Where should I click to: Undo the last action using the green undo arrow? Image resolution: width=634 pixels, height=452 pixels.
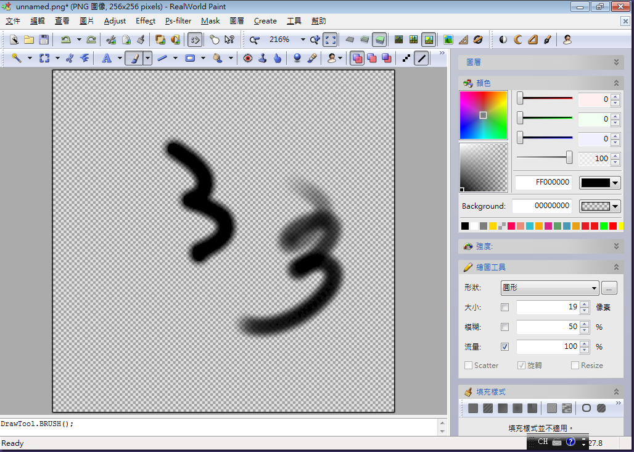click(x=65, y=40)
